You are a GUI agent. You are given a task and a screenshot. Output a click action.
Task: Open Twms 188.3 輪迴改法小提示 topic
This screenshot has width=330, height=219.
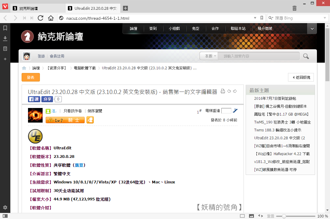click(278, 130)
